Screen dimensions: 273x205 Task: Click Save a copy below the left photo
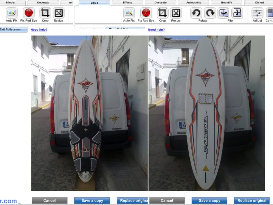pyautogui.click(x=92, y=201)
